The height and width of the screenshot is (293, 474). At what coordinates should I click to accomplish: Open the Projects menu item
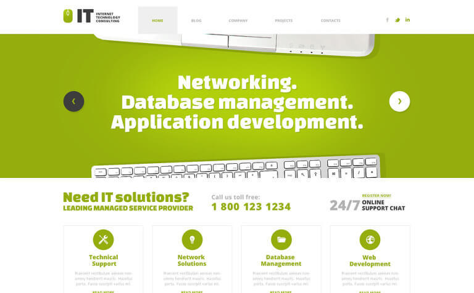283,20
